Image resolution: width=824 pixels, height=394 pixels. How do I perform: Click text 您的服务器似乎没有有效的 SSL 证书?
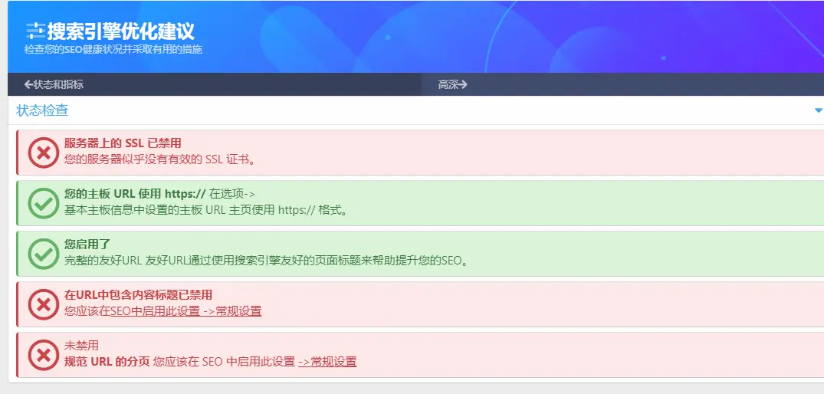159,159
